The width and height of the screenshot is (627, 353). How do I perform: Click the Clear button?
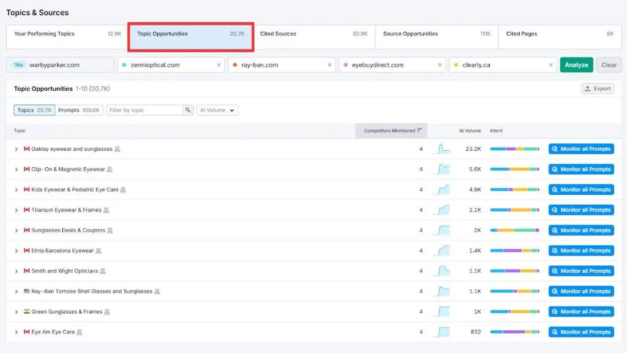click(x=609, y=65)
